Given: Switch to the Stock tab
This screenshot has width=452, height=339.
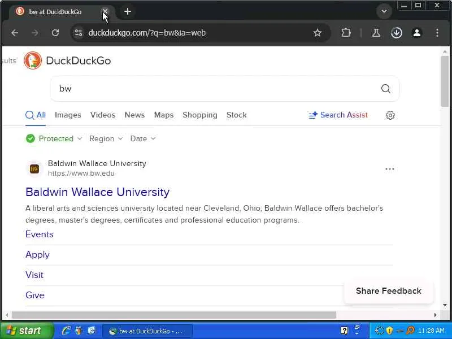Looking at the screenshot, I should [x=236, y=115].
